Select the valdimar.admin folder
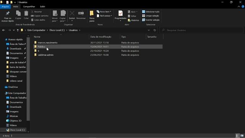Viewport: 245px width, 138px height. 98,55
